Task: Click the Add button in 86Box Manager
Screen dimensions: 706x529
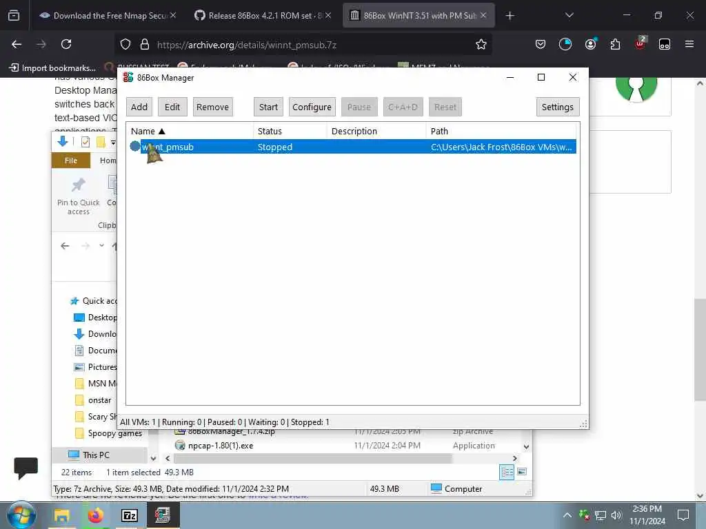Action: 139,107
